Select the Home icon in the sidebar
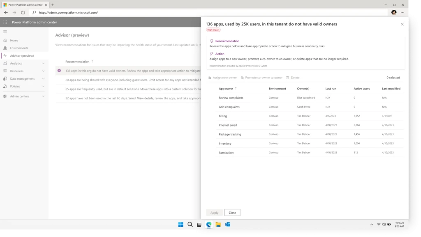Screen dimensions: 421x237 (x=5, y=40)
